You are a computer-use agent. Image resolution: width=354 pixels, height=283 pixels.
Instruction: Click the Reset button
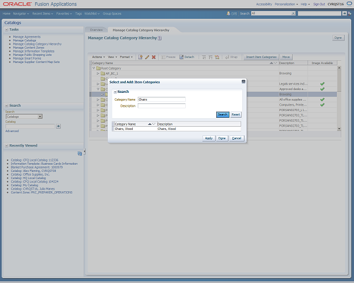(x=236, y=114)
